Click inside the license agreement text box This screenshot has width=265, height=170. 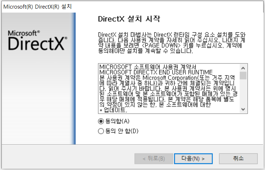[169, 88]
